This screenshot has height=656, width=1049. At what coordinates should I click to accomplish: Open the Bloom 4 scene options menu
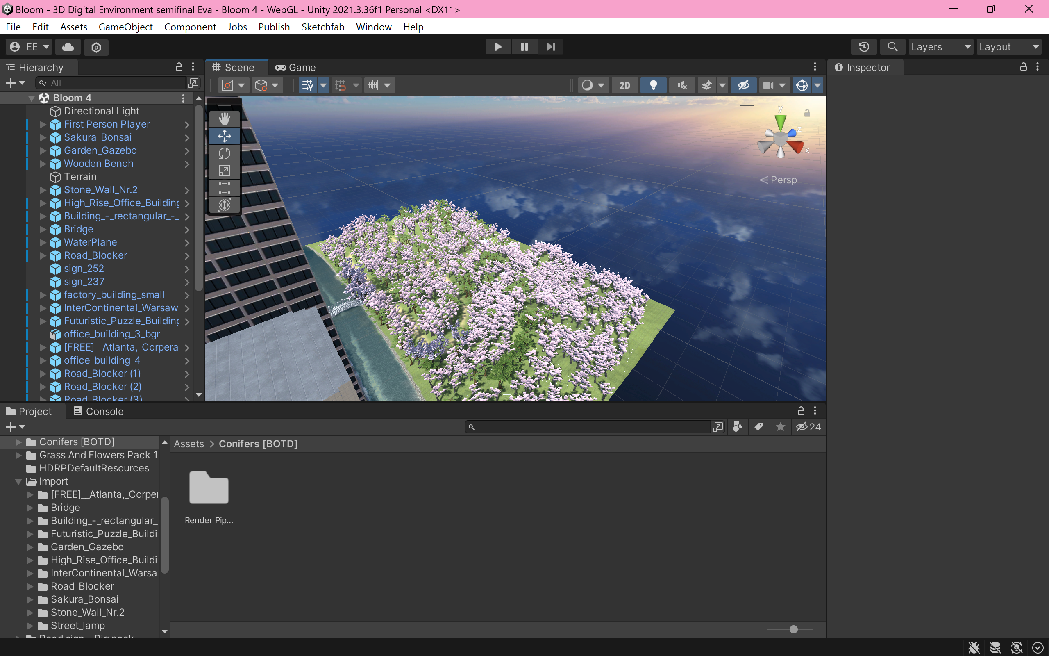point(183,98)
